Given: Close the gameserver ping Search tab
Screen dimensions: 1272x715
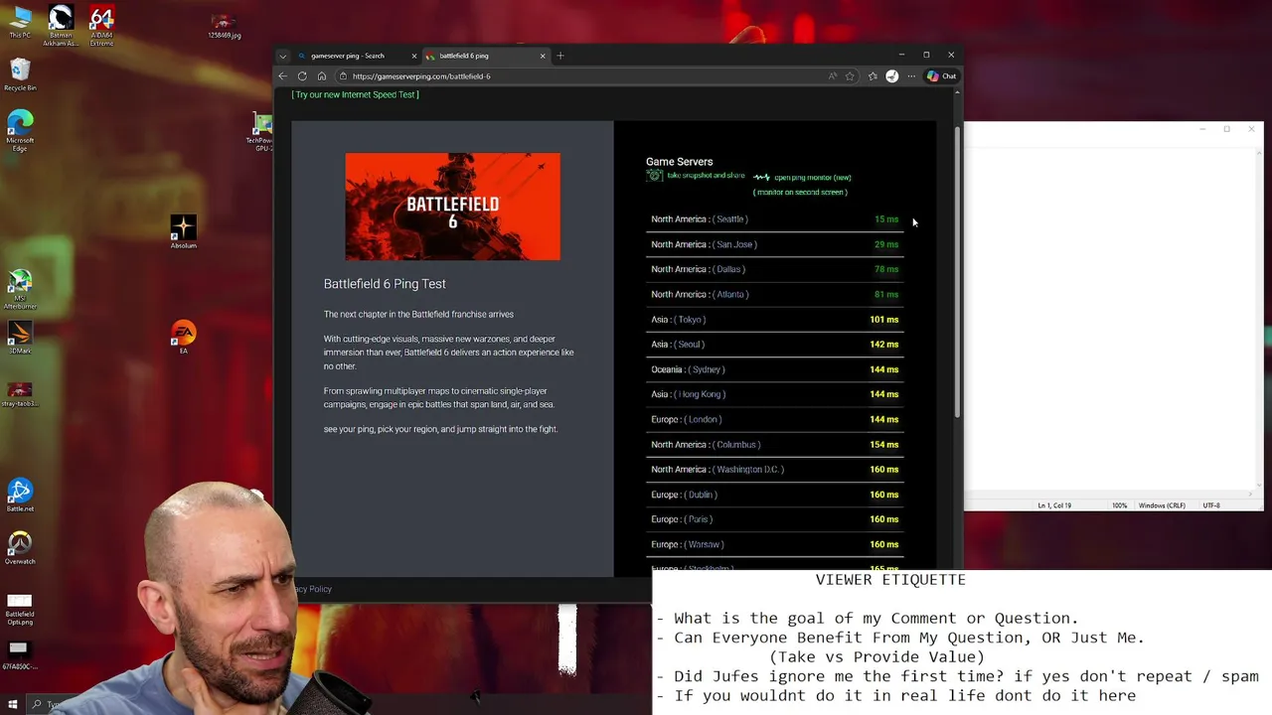Looking at the screenshot, I should pos(413,56).
